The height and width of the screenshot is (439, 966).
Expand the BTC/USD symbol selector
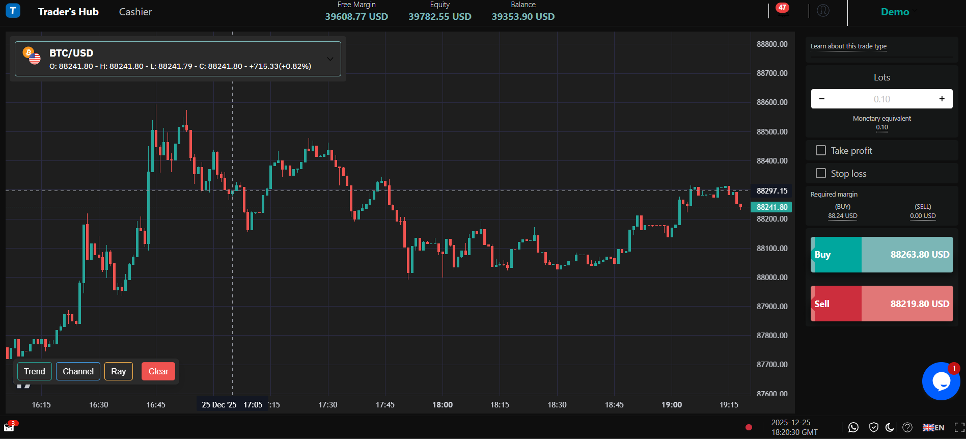click(330, 59)
